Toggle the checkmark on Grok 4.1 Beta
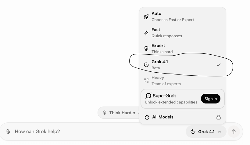Viewport: 250px width, 145px height. [x=218, y=65]
